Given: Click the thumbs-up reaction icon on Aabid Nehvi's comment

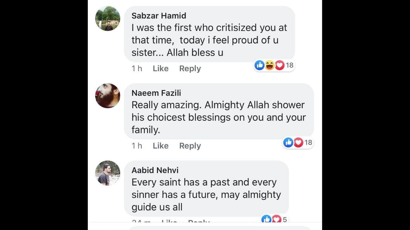Looking at the screenshot, I should coord(266,219).
